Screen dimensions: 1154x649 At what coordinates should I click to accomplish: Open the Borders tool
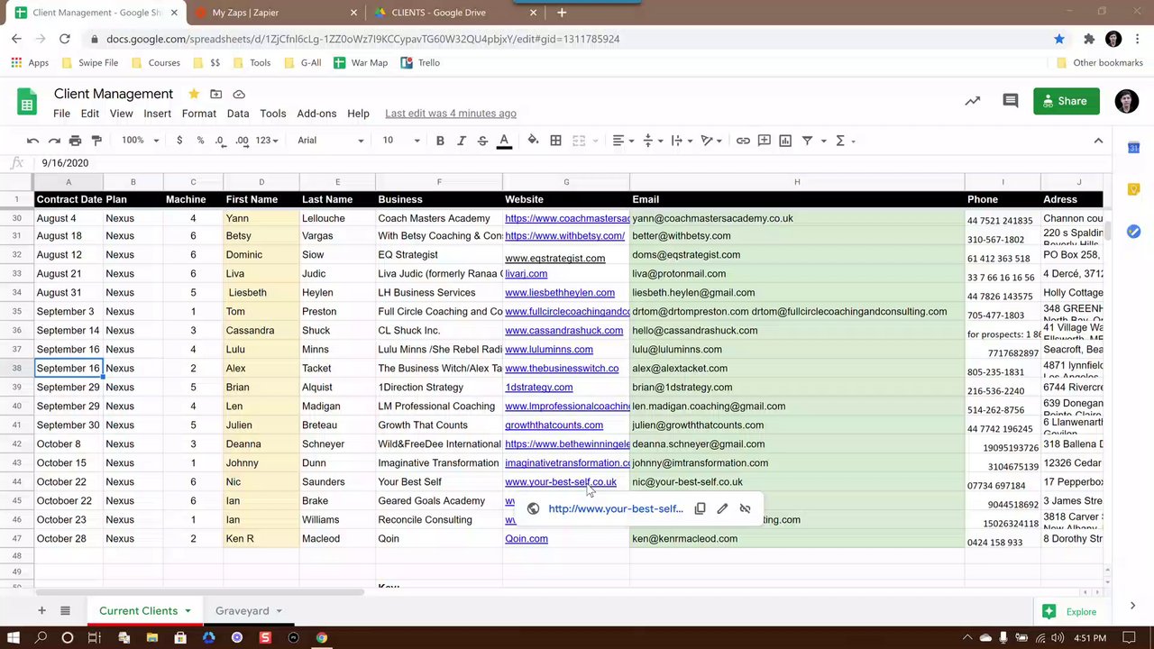(x=555, y=141)
